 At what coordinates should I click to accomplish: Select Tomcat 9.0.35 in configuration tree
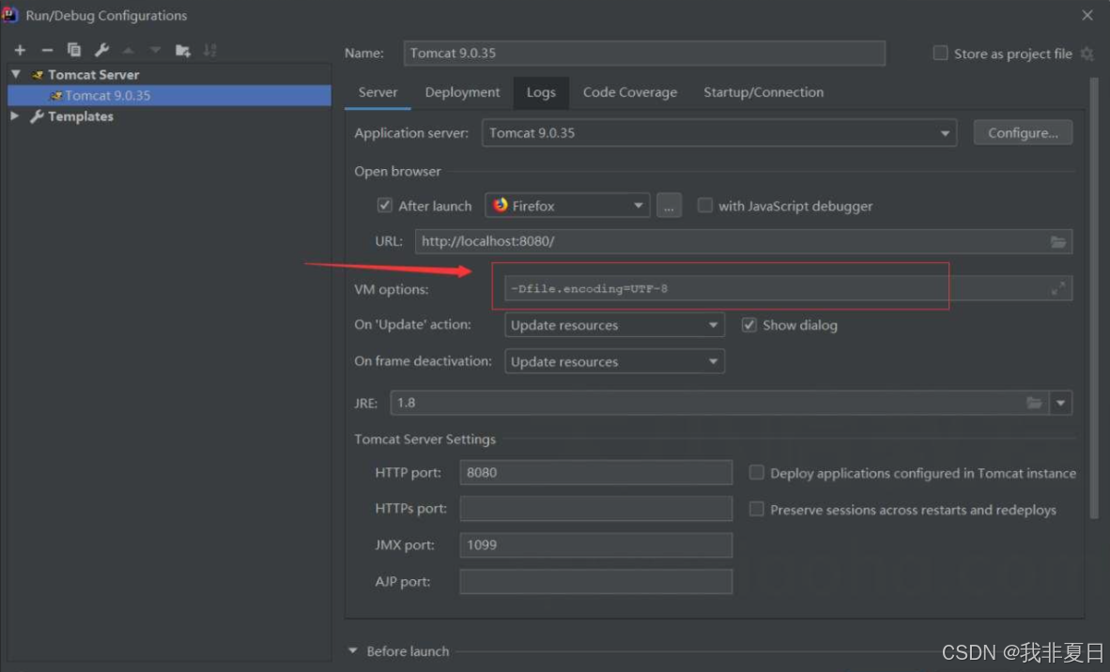pos(169,96)
